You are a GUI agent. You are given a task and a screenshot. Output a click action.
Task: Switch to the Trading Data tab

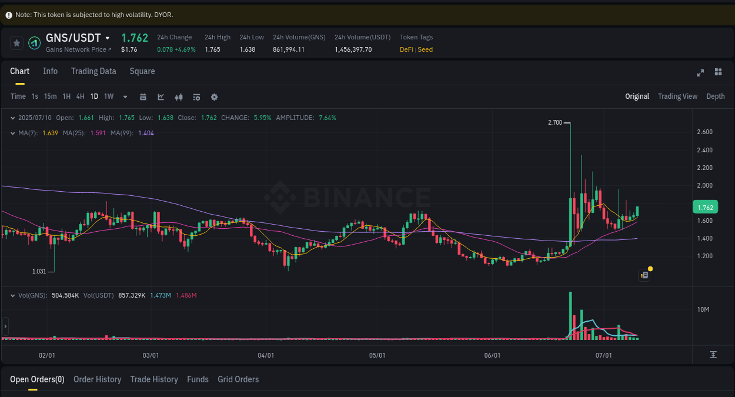coord(93,71)
